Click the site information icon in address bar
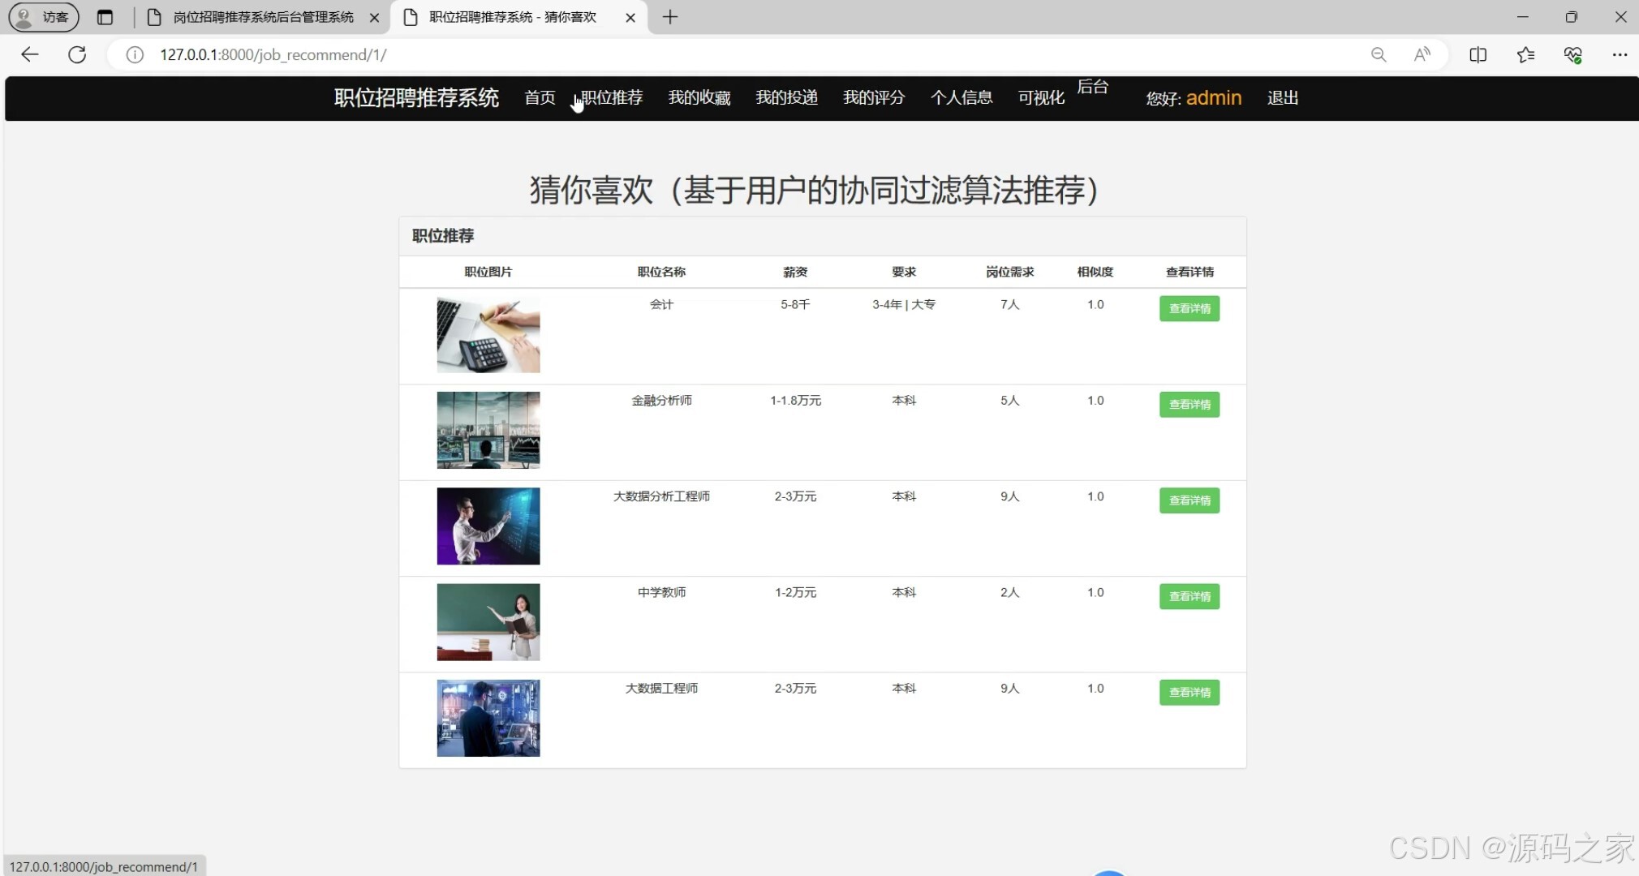This screenshot has width=1639, height=876. (x=134, y=55)
